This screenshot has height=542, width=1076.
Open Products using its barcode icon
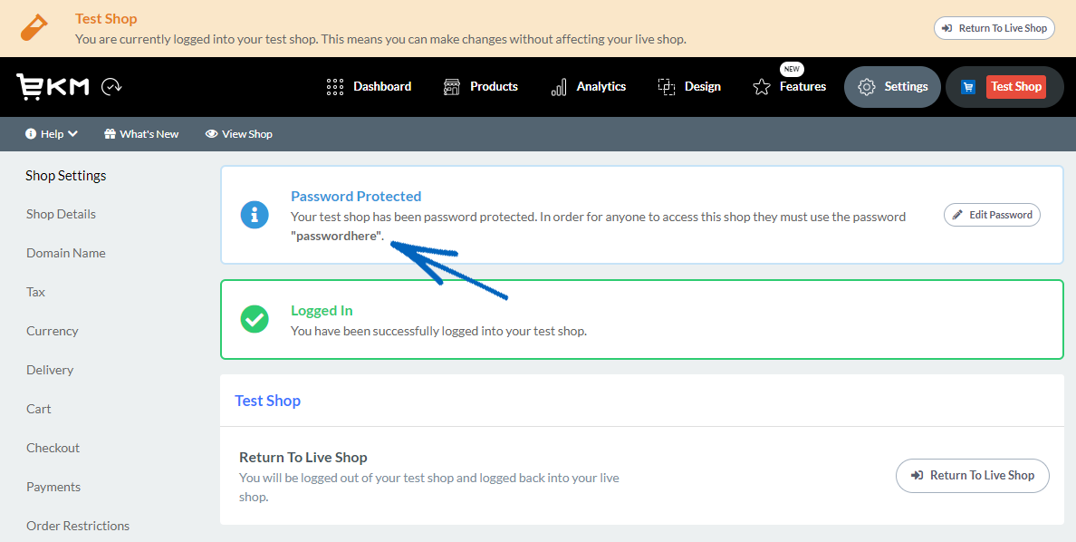pyautogui.click(x=451, y=86)
